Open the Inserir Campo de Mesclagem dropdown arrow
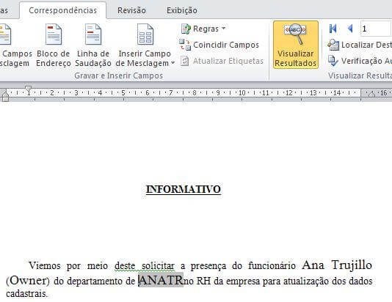The image size is (392, 302). pyautogui.click(x=173, y=63)
